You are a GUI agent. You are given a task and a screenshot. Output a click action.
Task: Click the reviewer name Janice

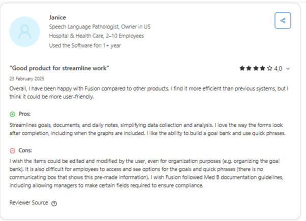tap(57, 18)
